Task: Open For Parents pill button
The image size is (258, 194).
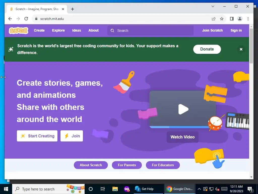Action: 127,165
